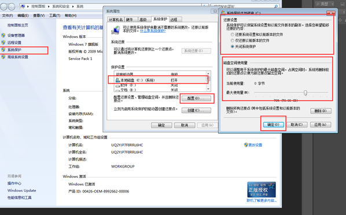Click the 配置(O)... button

click(x=196, y=99)
